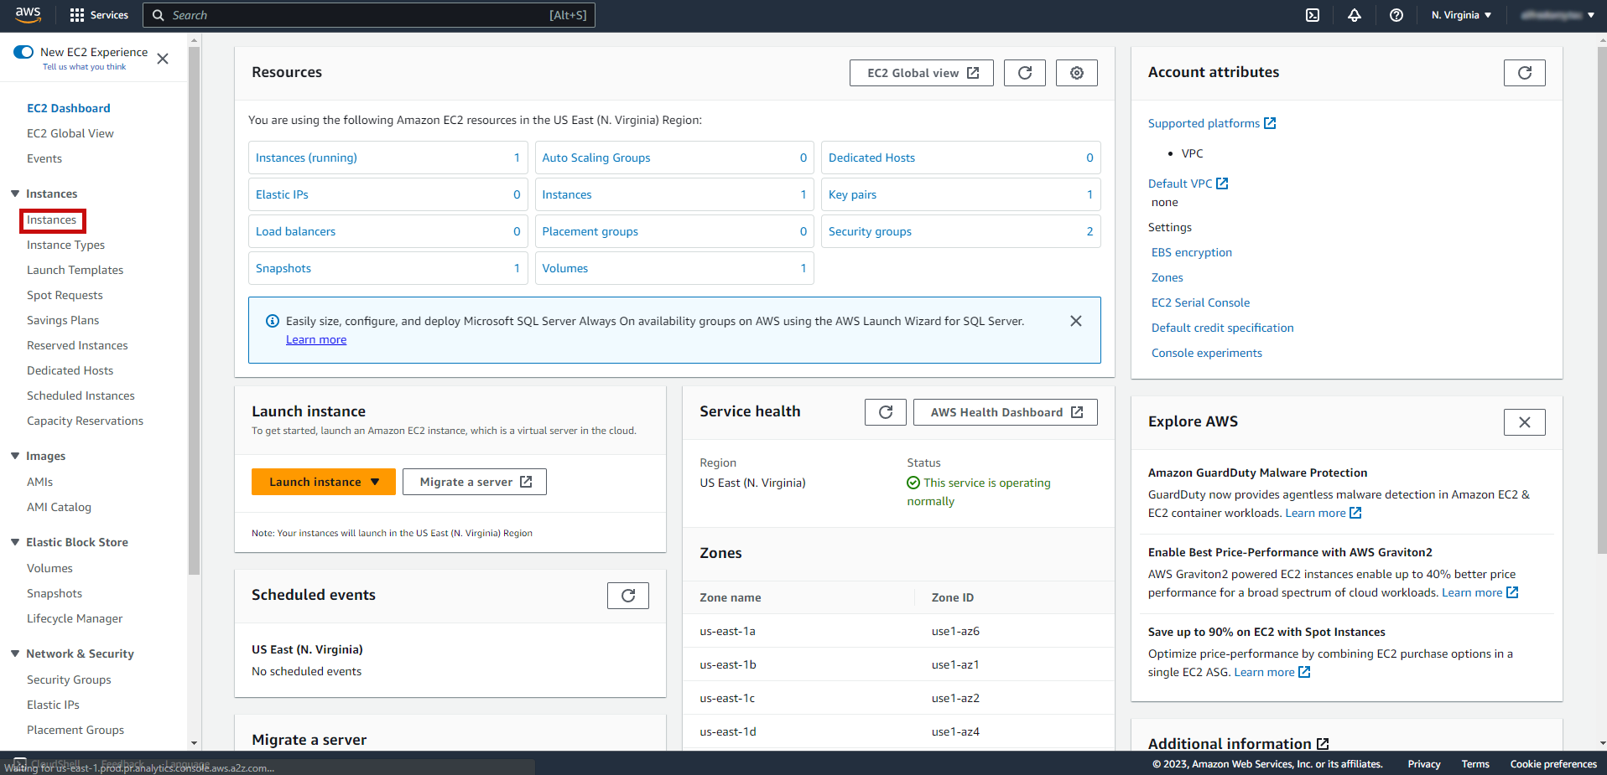This screenshot has height=775, width=1607.
Task: Click Learn more about Graviton2
Action: (1480, 592)
